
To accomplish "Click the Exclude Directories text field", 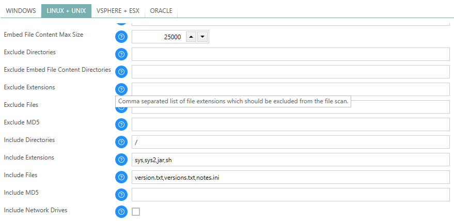I will 290,54.
